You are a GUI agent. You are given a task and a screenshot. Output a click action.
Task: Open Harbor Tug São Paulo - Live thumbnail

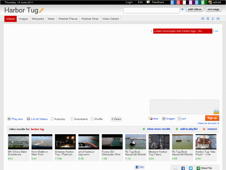[x=206, y=142]
